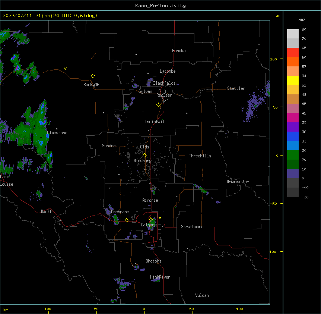The width and height of the screenshot is (321, 314).
Task: Select the Sylvan label on the map
Action: 145,91
